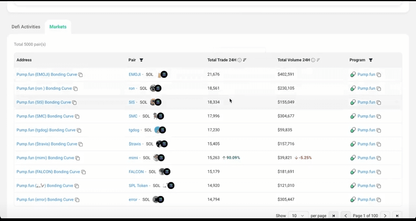
Task: Copy address of Pump.fun (SIS) Bonding Curve
Action: pos(74,103)
